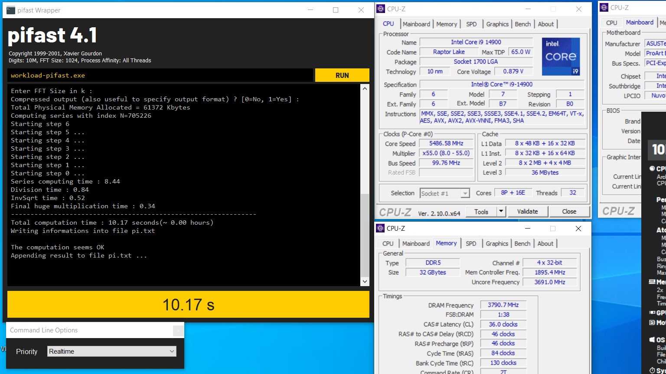Click the Bus Speed 99.76 MHz value
The width and height of the screenshot is (666, 374).
pyautogui.click(x=446, y=163)
